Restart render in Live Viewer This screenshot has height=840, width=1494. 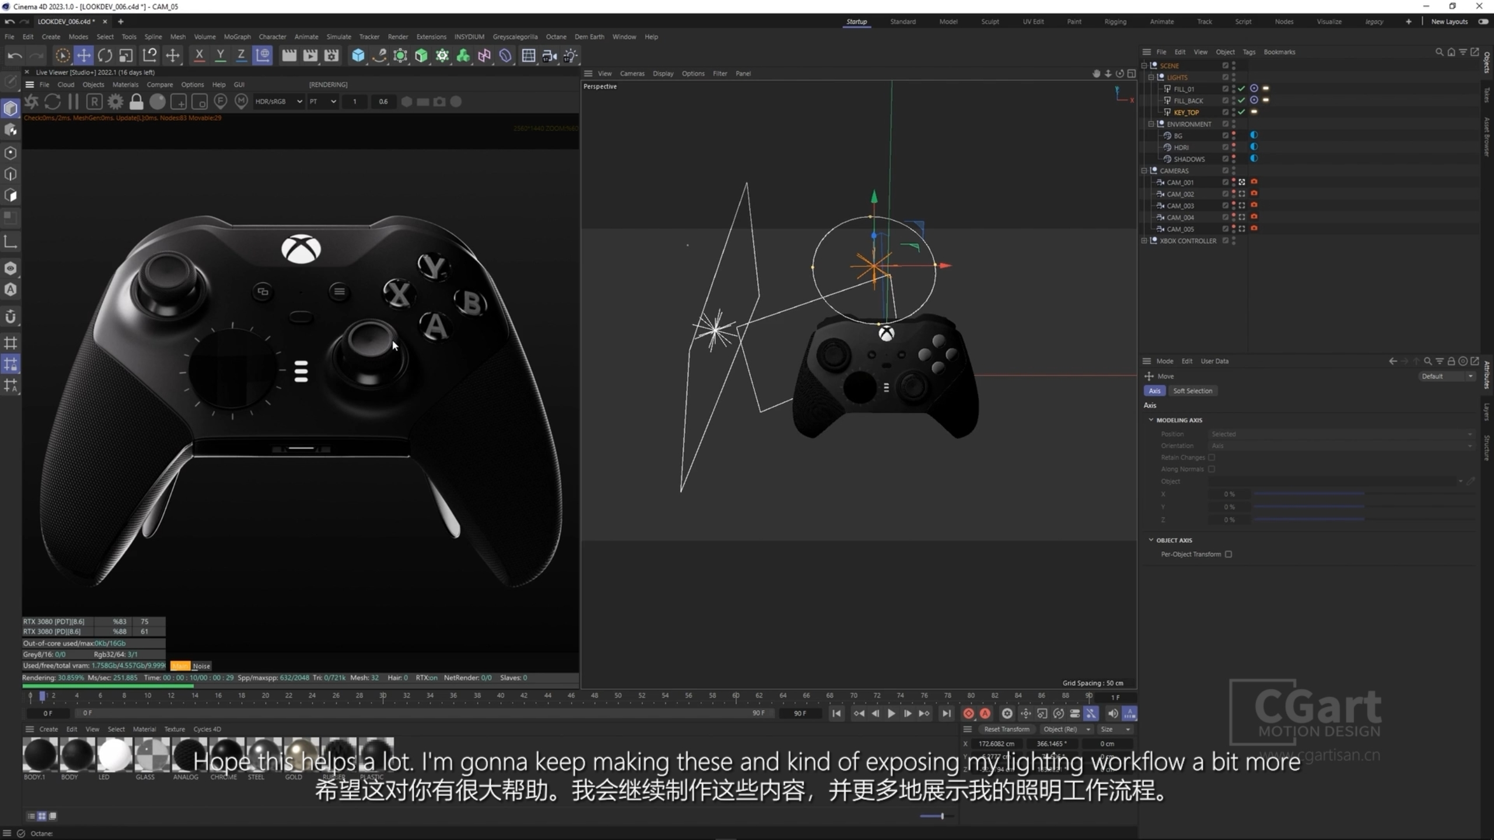click(x=53, y=101)
